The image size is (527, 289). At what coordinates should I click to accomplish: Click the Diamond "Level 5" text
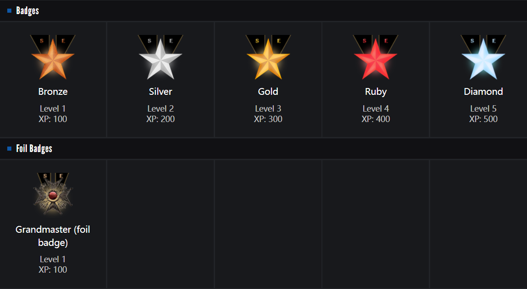click(x=483, y=109)
